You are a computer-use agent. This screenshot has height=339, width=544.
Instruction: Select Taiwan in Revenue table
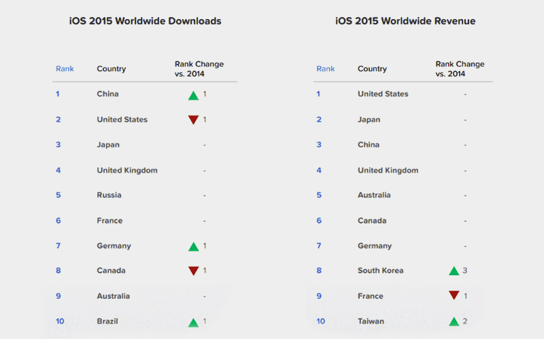click(x=371, y=321)
